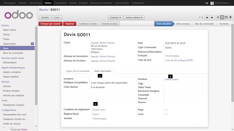The height and width of the screenshot is (131, 234).
Task: Open Appels consignés in sidebar
Action: (x=12, y=72)
